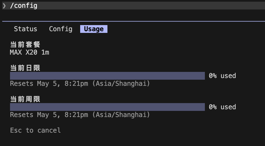Switch to the Status tab
Image resolution: width=265 pixels, height=146 pixels.
(26, 29)
